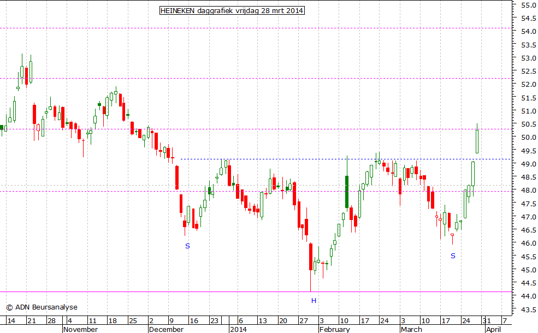The height and width of the screenshot is (333, 538).
Task: Click the "31" date label on time axis
Action: [x=487, y=321]
